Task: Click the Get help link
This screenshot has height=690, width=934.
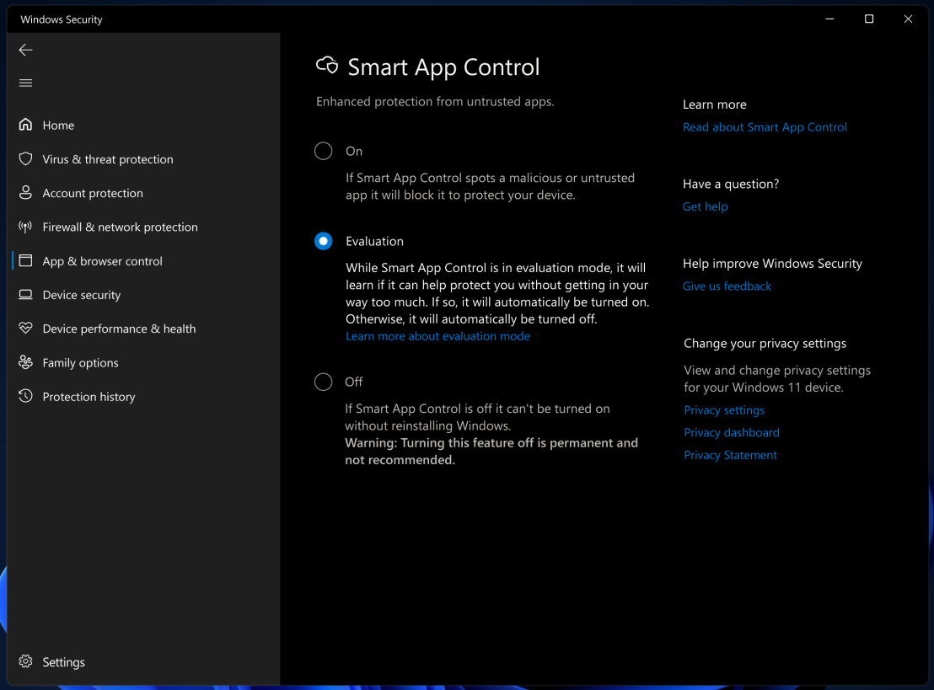Action: pos(705,206)
